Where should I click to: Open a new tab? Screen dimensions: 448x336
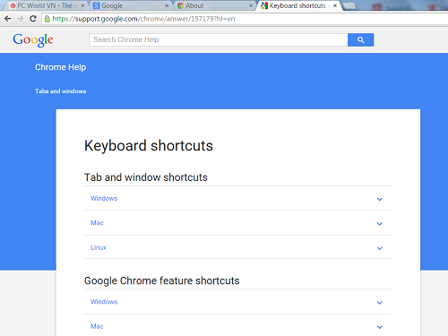349,5
